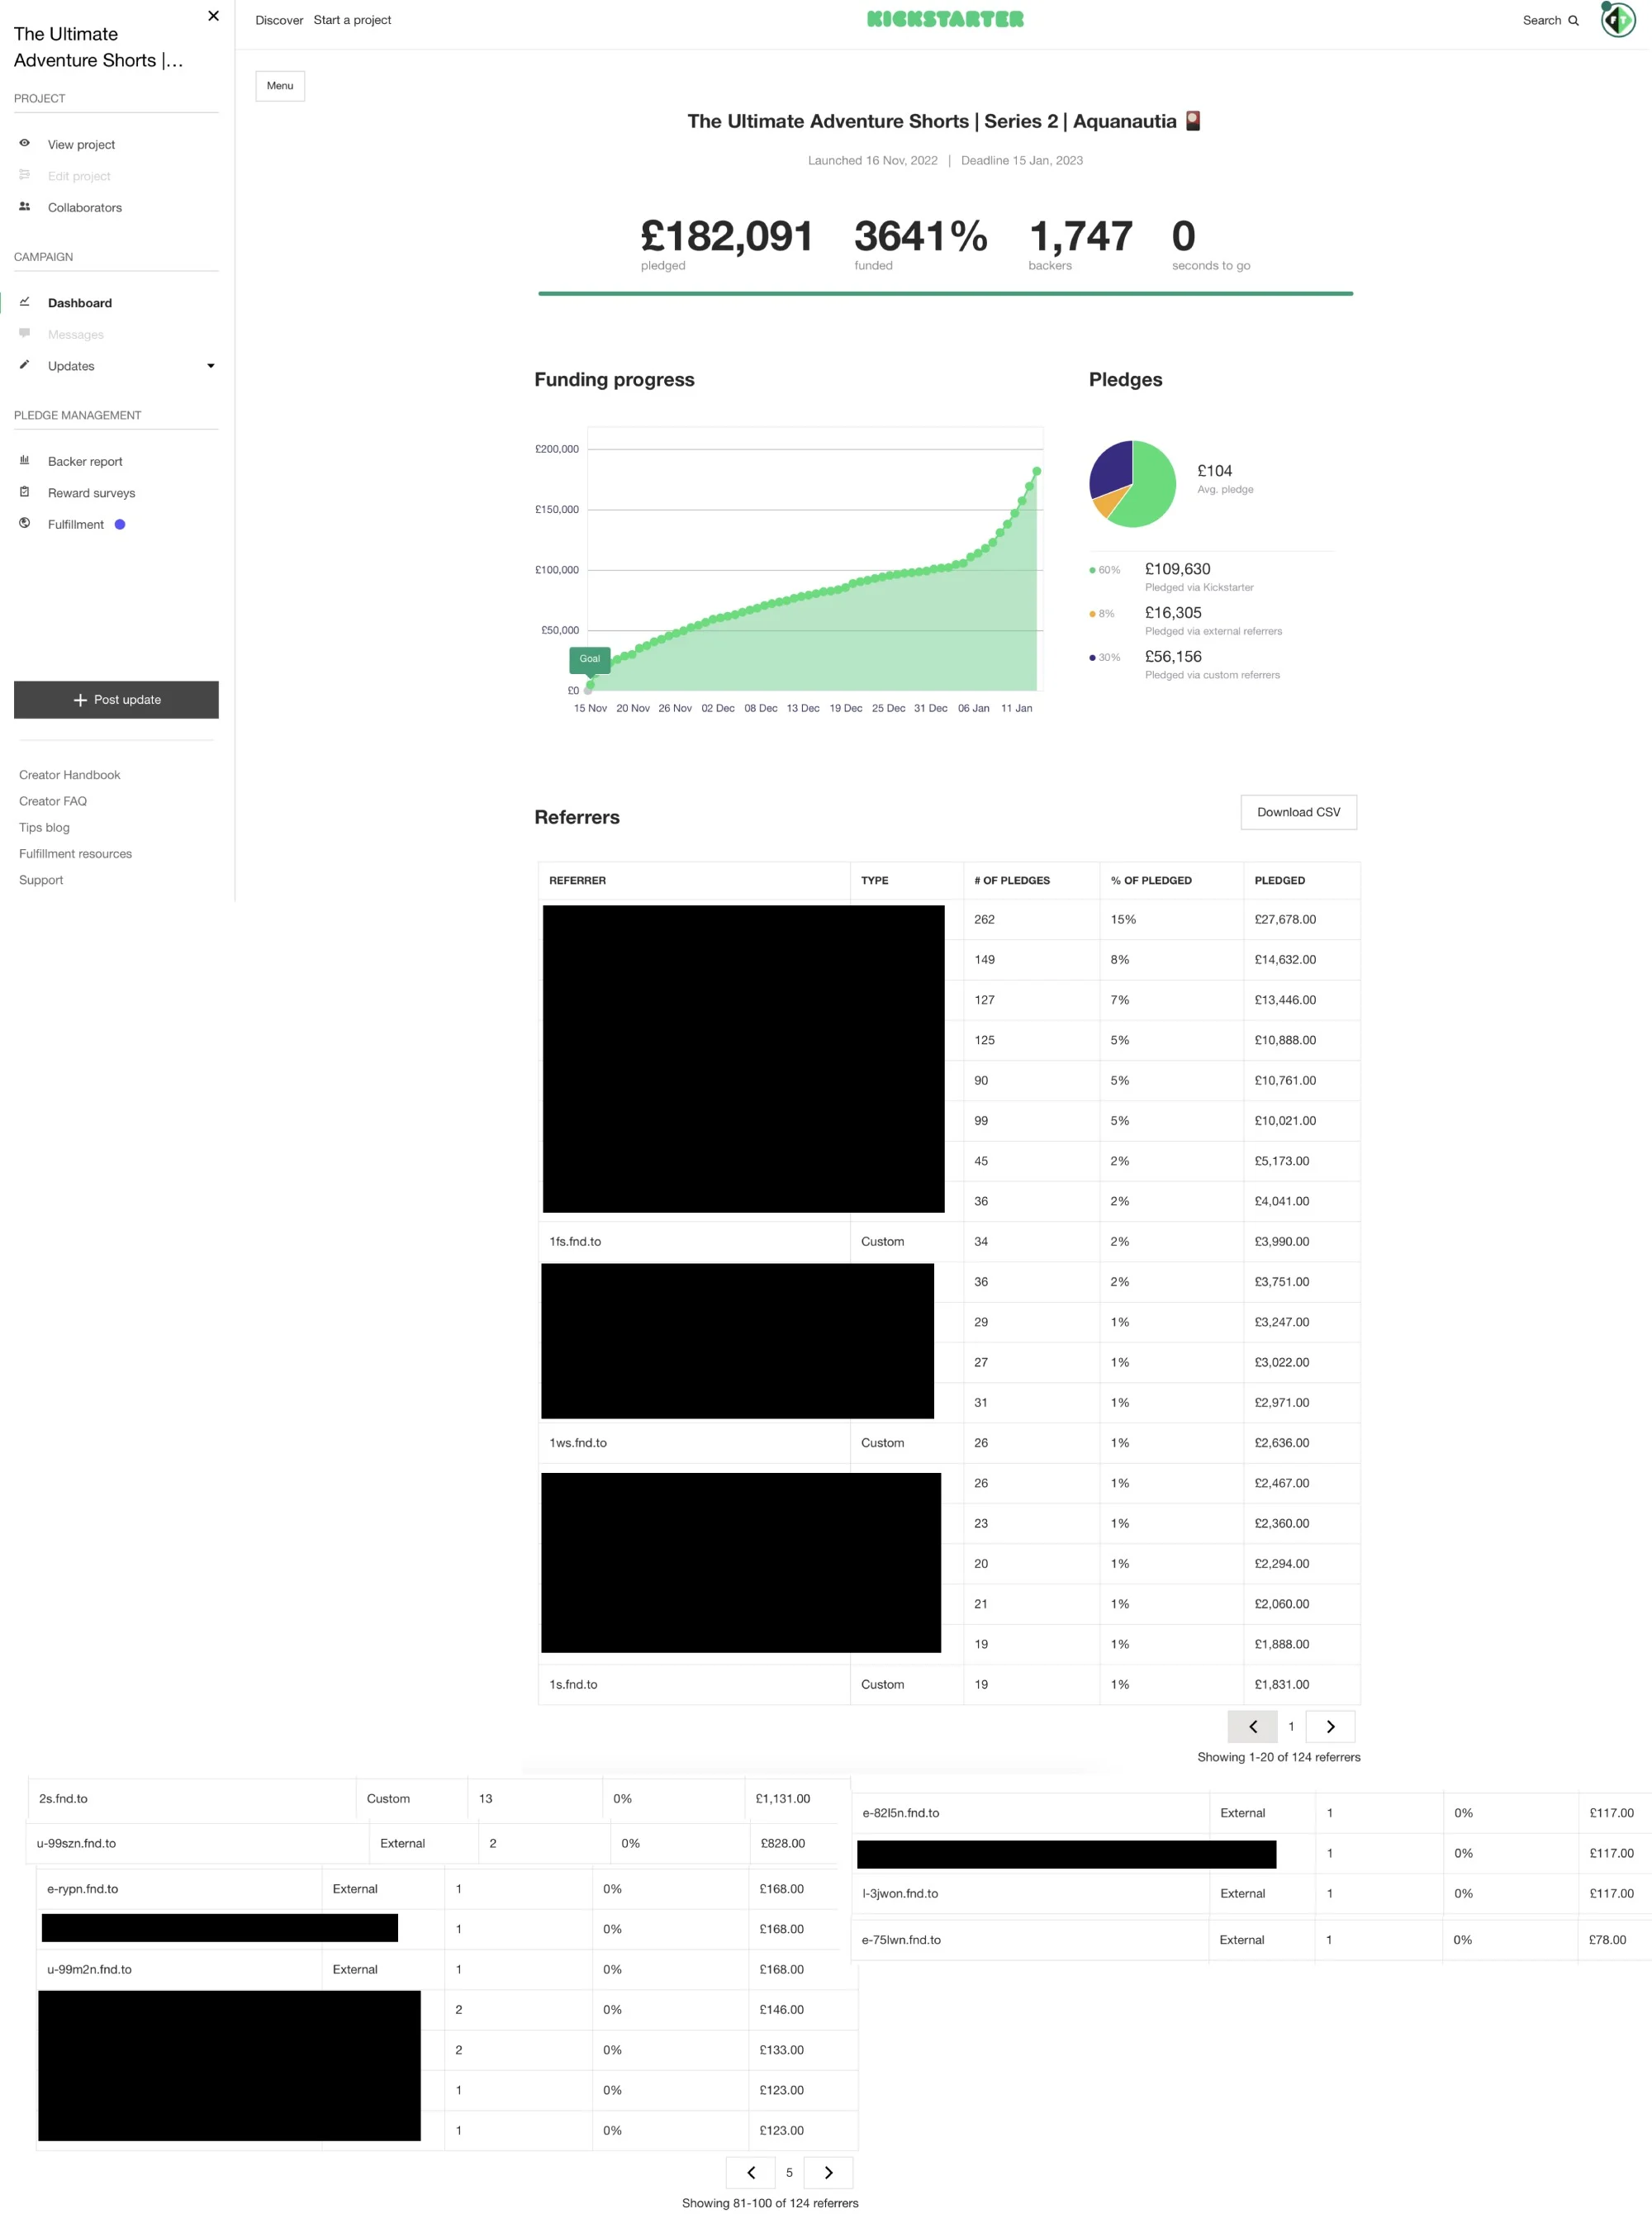Close the project sidebar with X
The height and width of the screenshot is (2223, 1652).
[213, 16]
